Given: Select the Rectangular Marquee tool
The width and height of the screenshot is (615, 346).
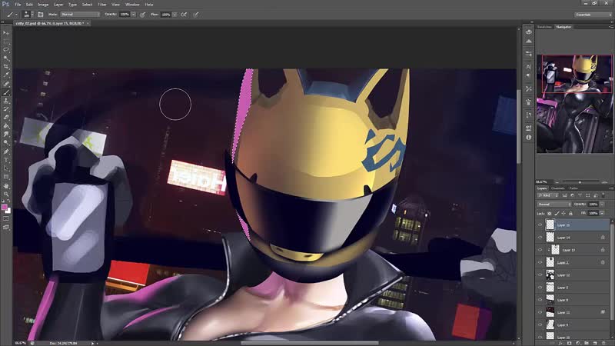Looking at the screenshot, I should pos(6,42).
